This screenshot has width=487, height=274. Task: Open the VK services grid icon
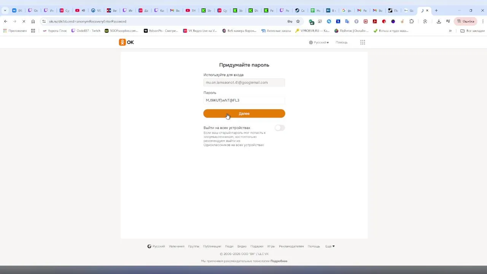[363, 42]
